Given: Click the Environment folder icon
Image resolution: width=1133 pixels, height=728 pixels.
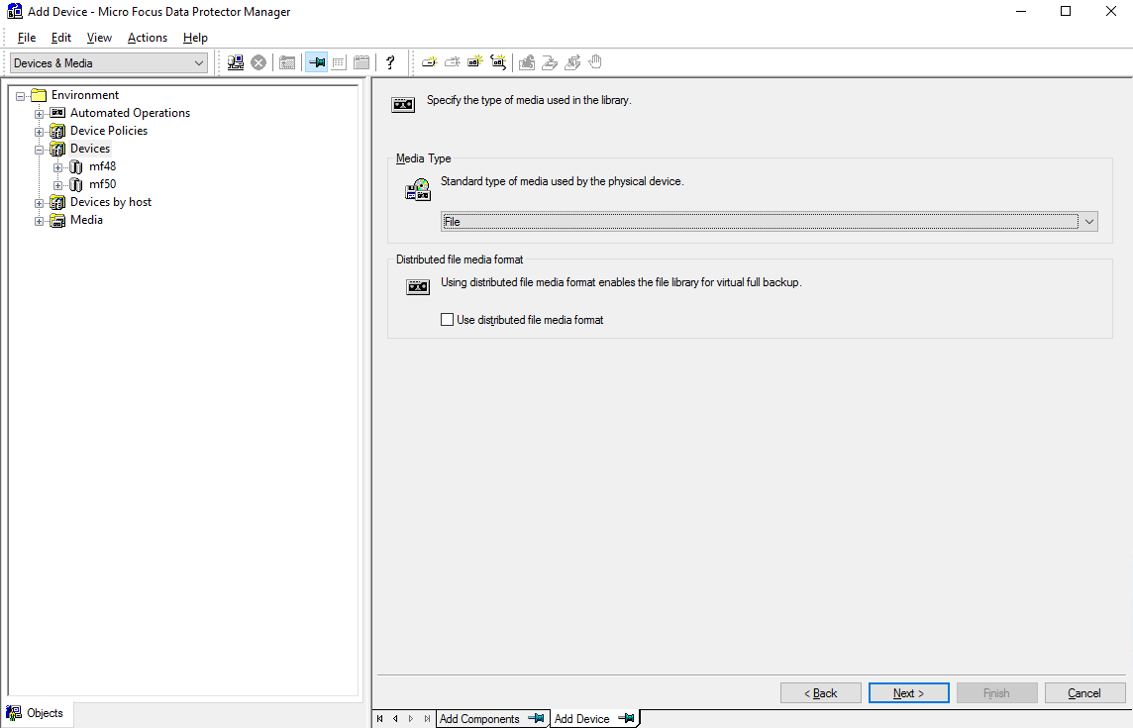Looking at the screenshot, I should tap(39, 95).
